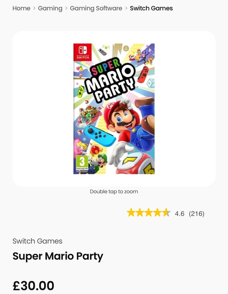The width and height of the screenshot is (228, 294).
Task: Tap the 'Double tap to zoom' caption
Action: click(x=114, y=192)
